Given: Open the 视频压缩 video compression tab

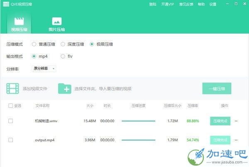Looking at the screenshot, I should 19,23.
